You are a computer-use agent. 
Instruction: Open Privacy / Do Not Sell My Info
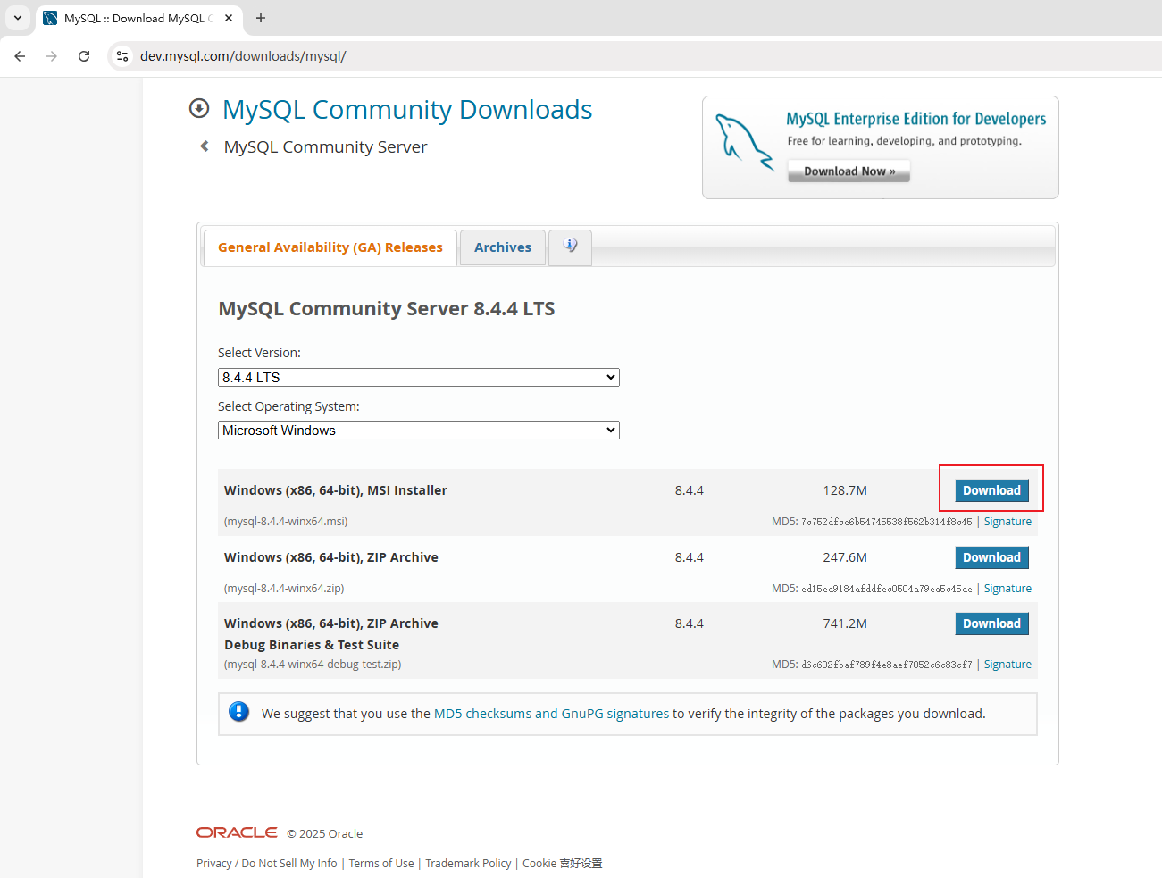click(x=267, y=864)
